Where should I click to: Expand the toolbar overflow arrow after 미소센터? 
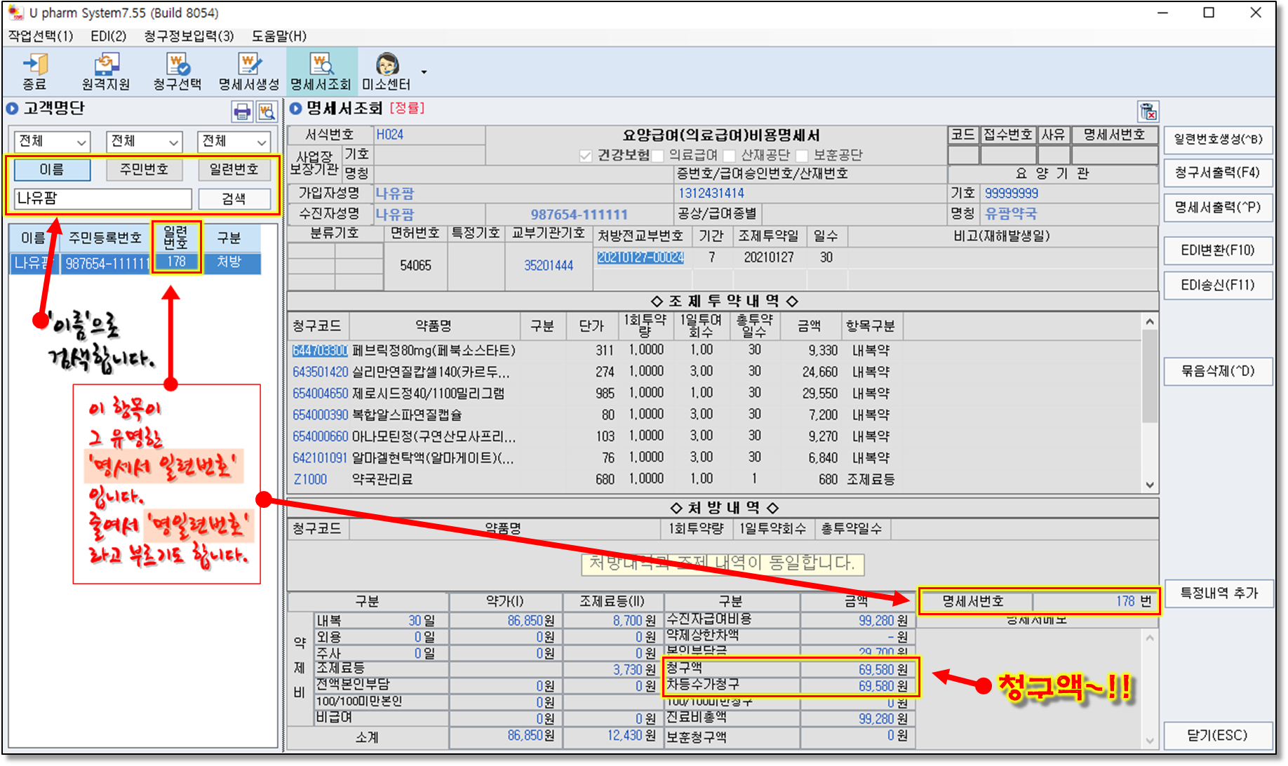(424, 72)
